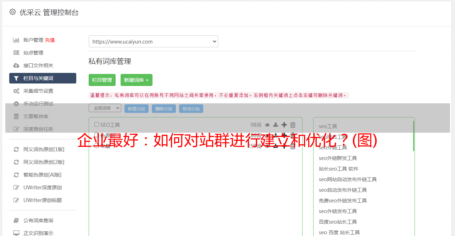Viewport: 455px width, 236px height.
Task: Select keyword seo外链群发工具
Action: 338,158
